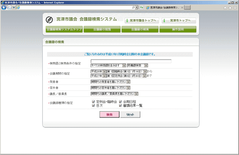Click the リセット reset button

[x=130, y=115]
